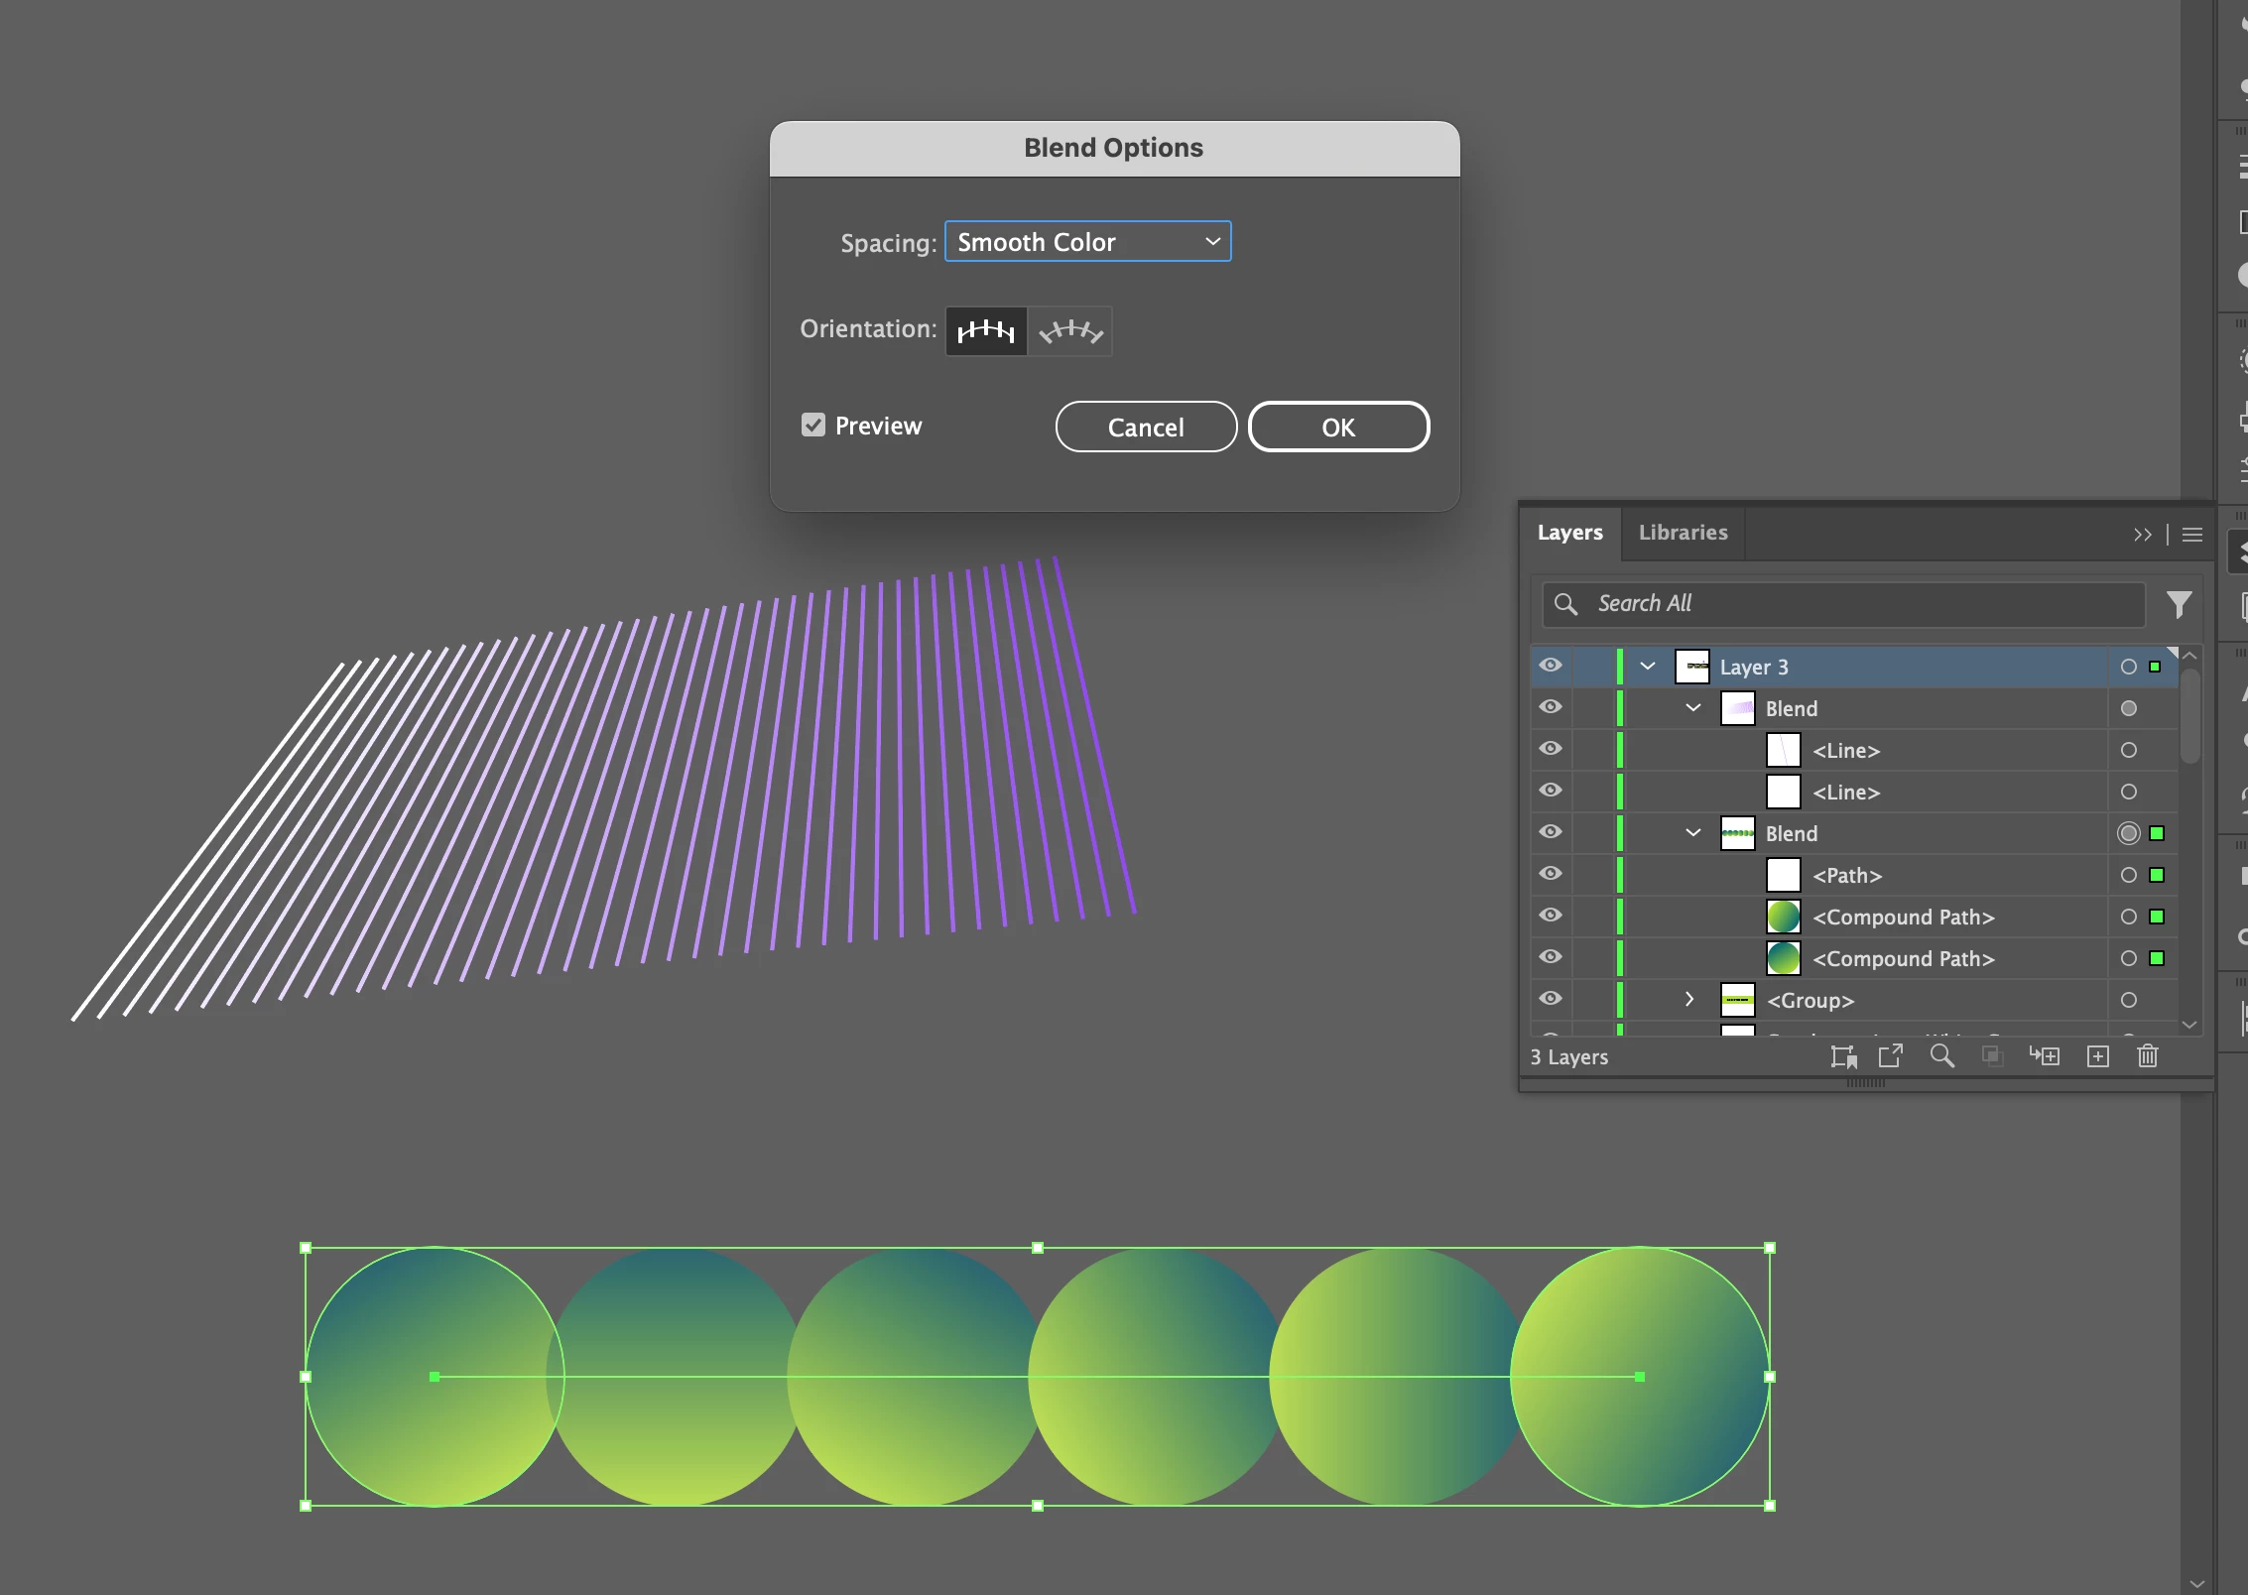Hide Layer 3 with eye icon
Viewport: 2248px width, 1595px height.
[1551, 666]
